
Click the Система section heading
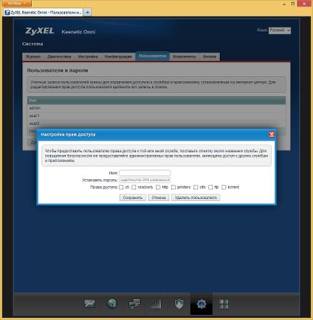coord(33,44)
